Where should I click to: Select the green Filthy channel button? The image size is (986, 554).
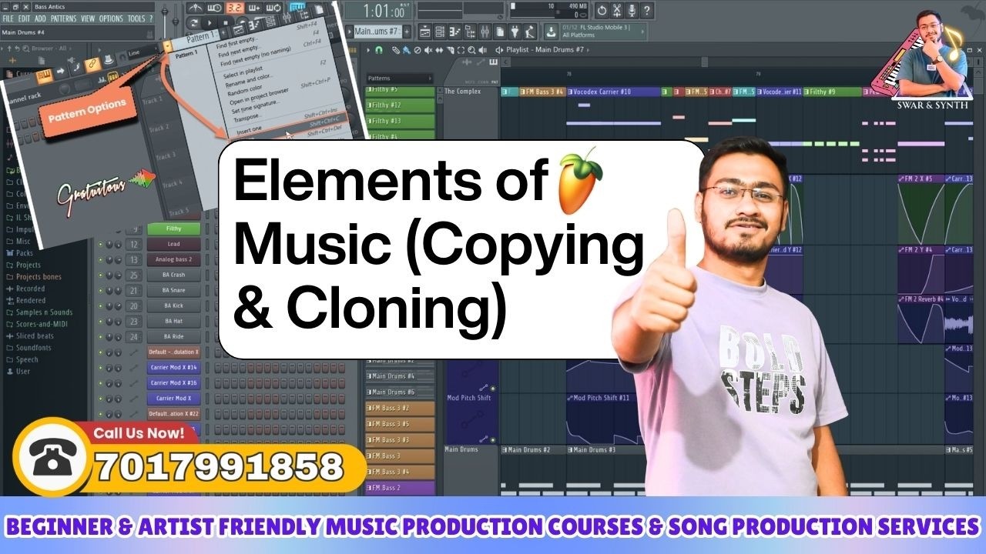coord(174,229)
